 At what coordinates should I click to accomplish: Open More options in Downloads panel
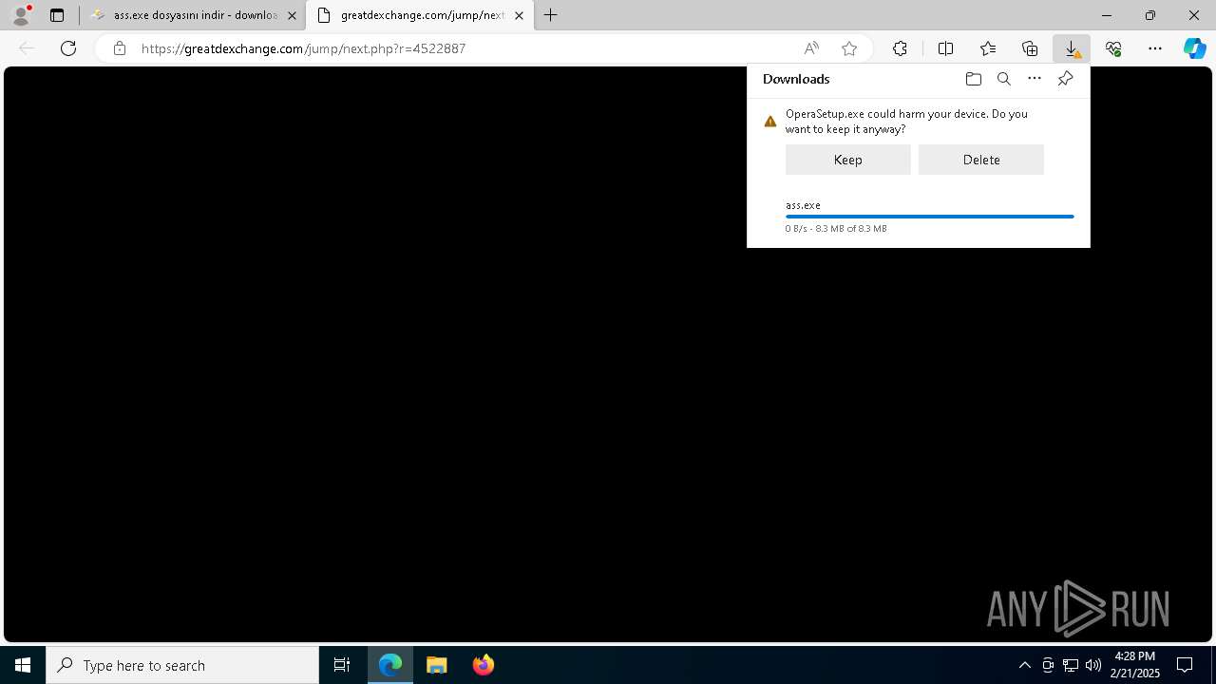[x=1035, y=79]
